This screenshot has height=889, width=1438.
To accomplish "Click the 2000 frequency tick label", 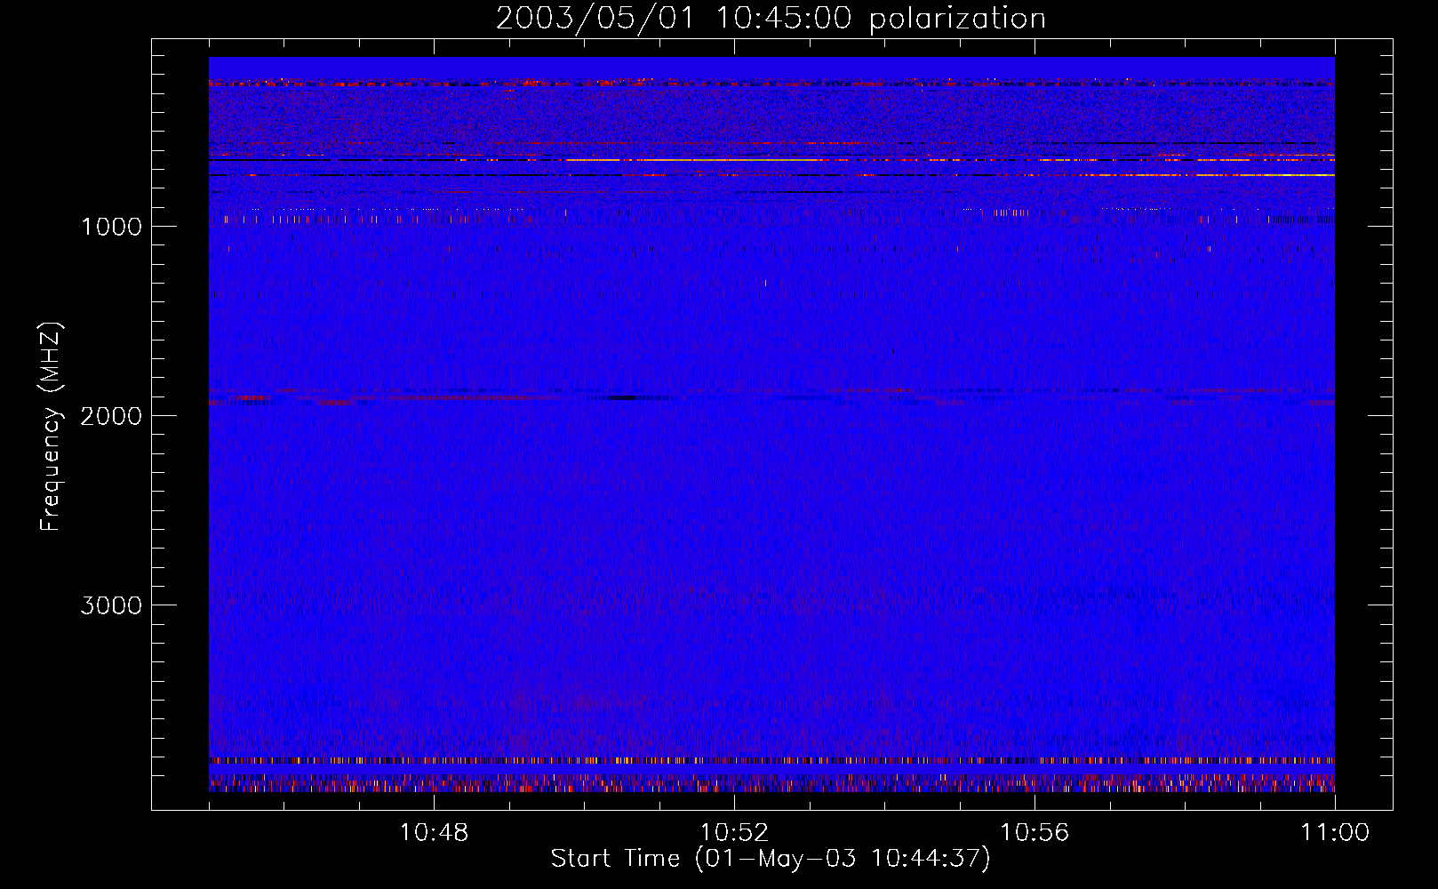I will 111,416.
